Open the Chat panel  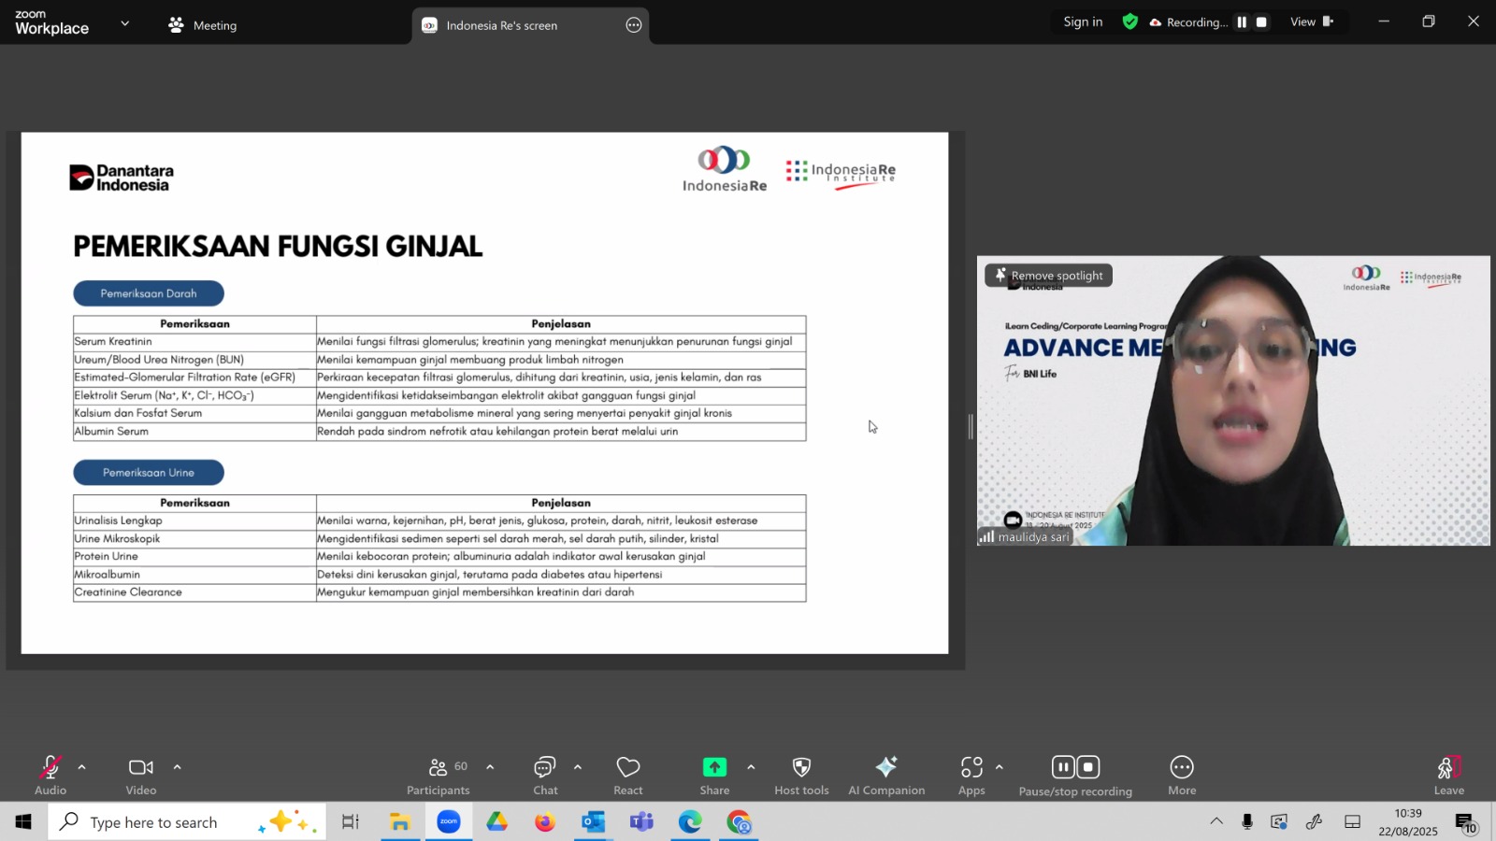click(545, 775)
